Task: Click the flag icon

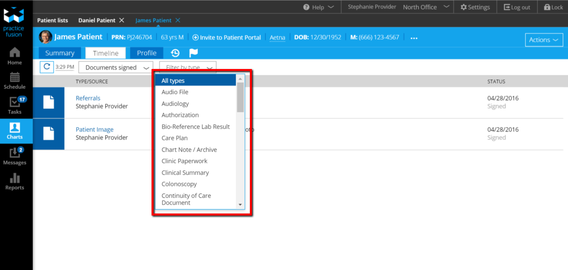Action: 194,53
